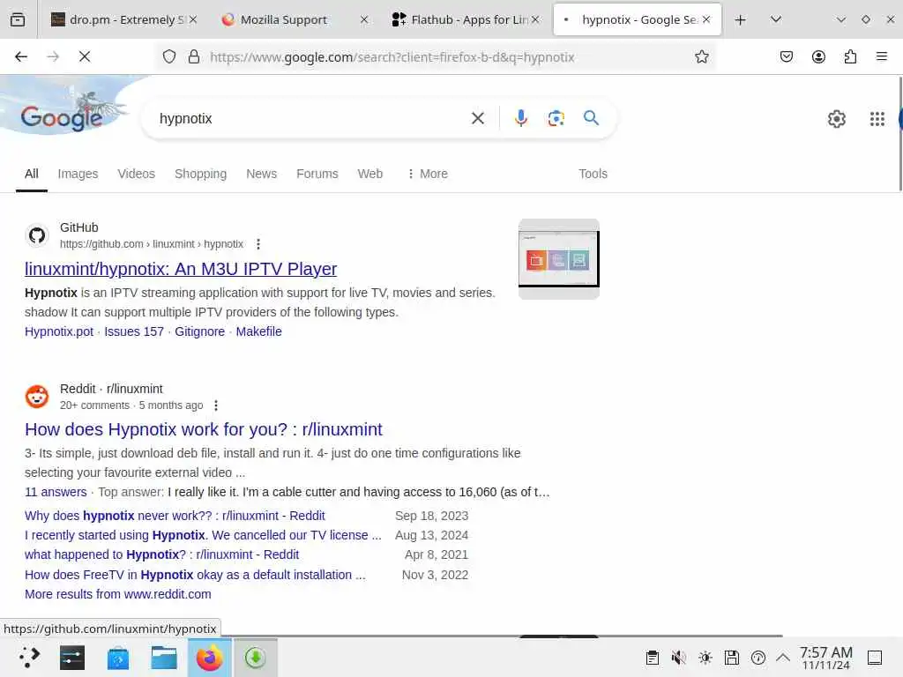
Task: Launch the KDE application launcher
Action: [x=29, y=658]
